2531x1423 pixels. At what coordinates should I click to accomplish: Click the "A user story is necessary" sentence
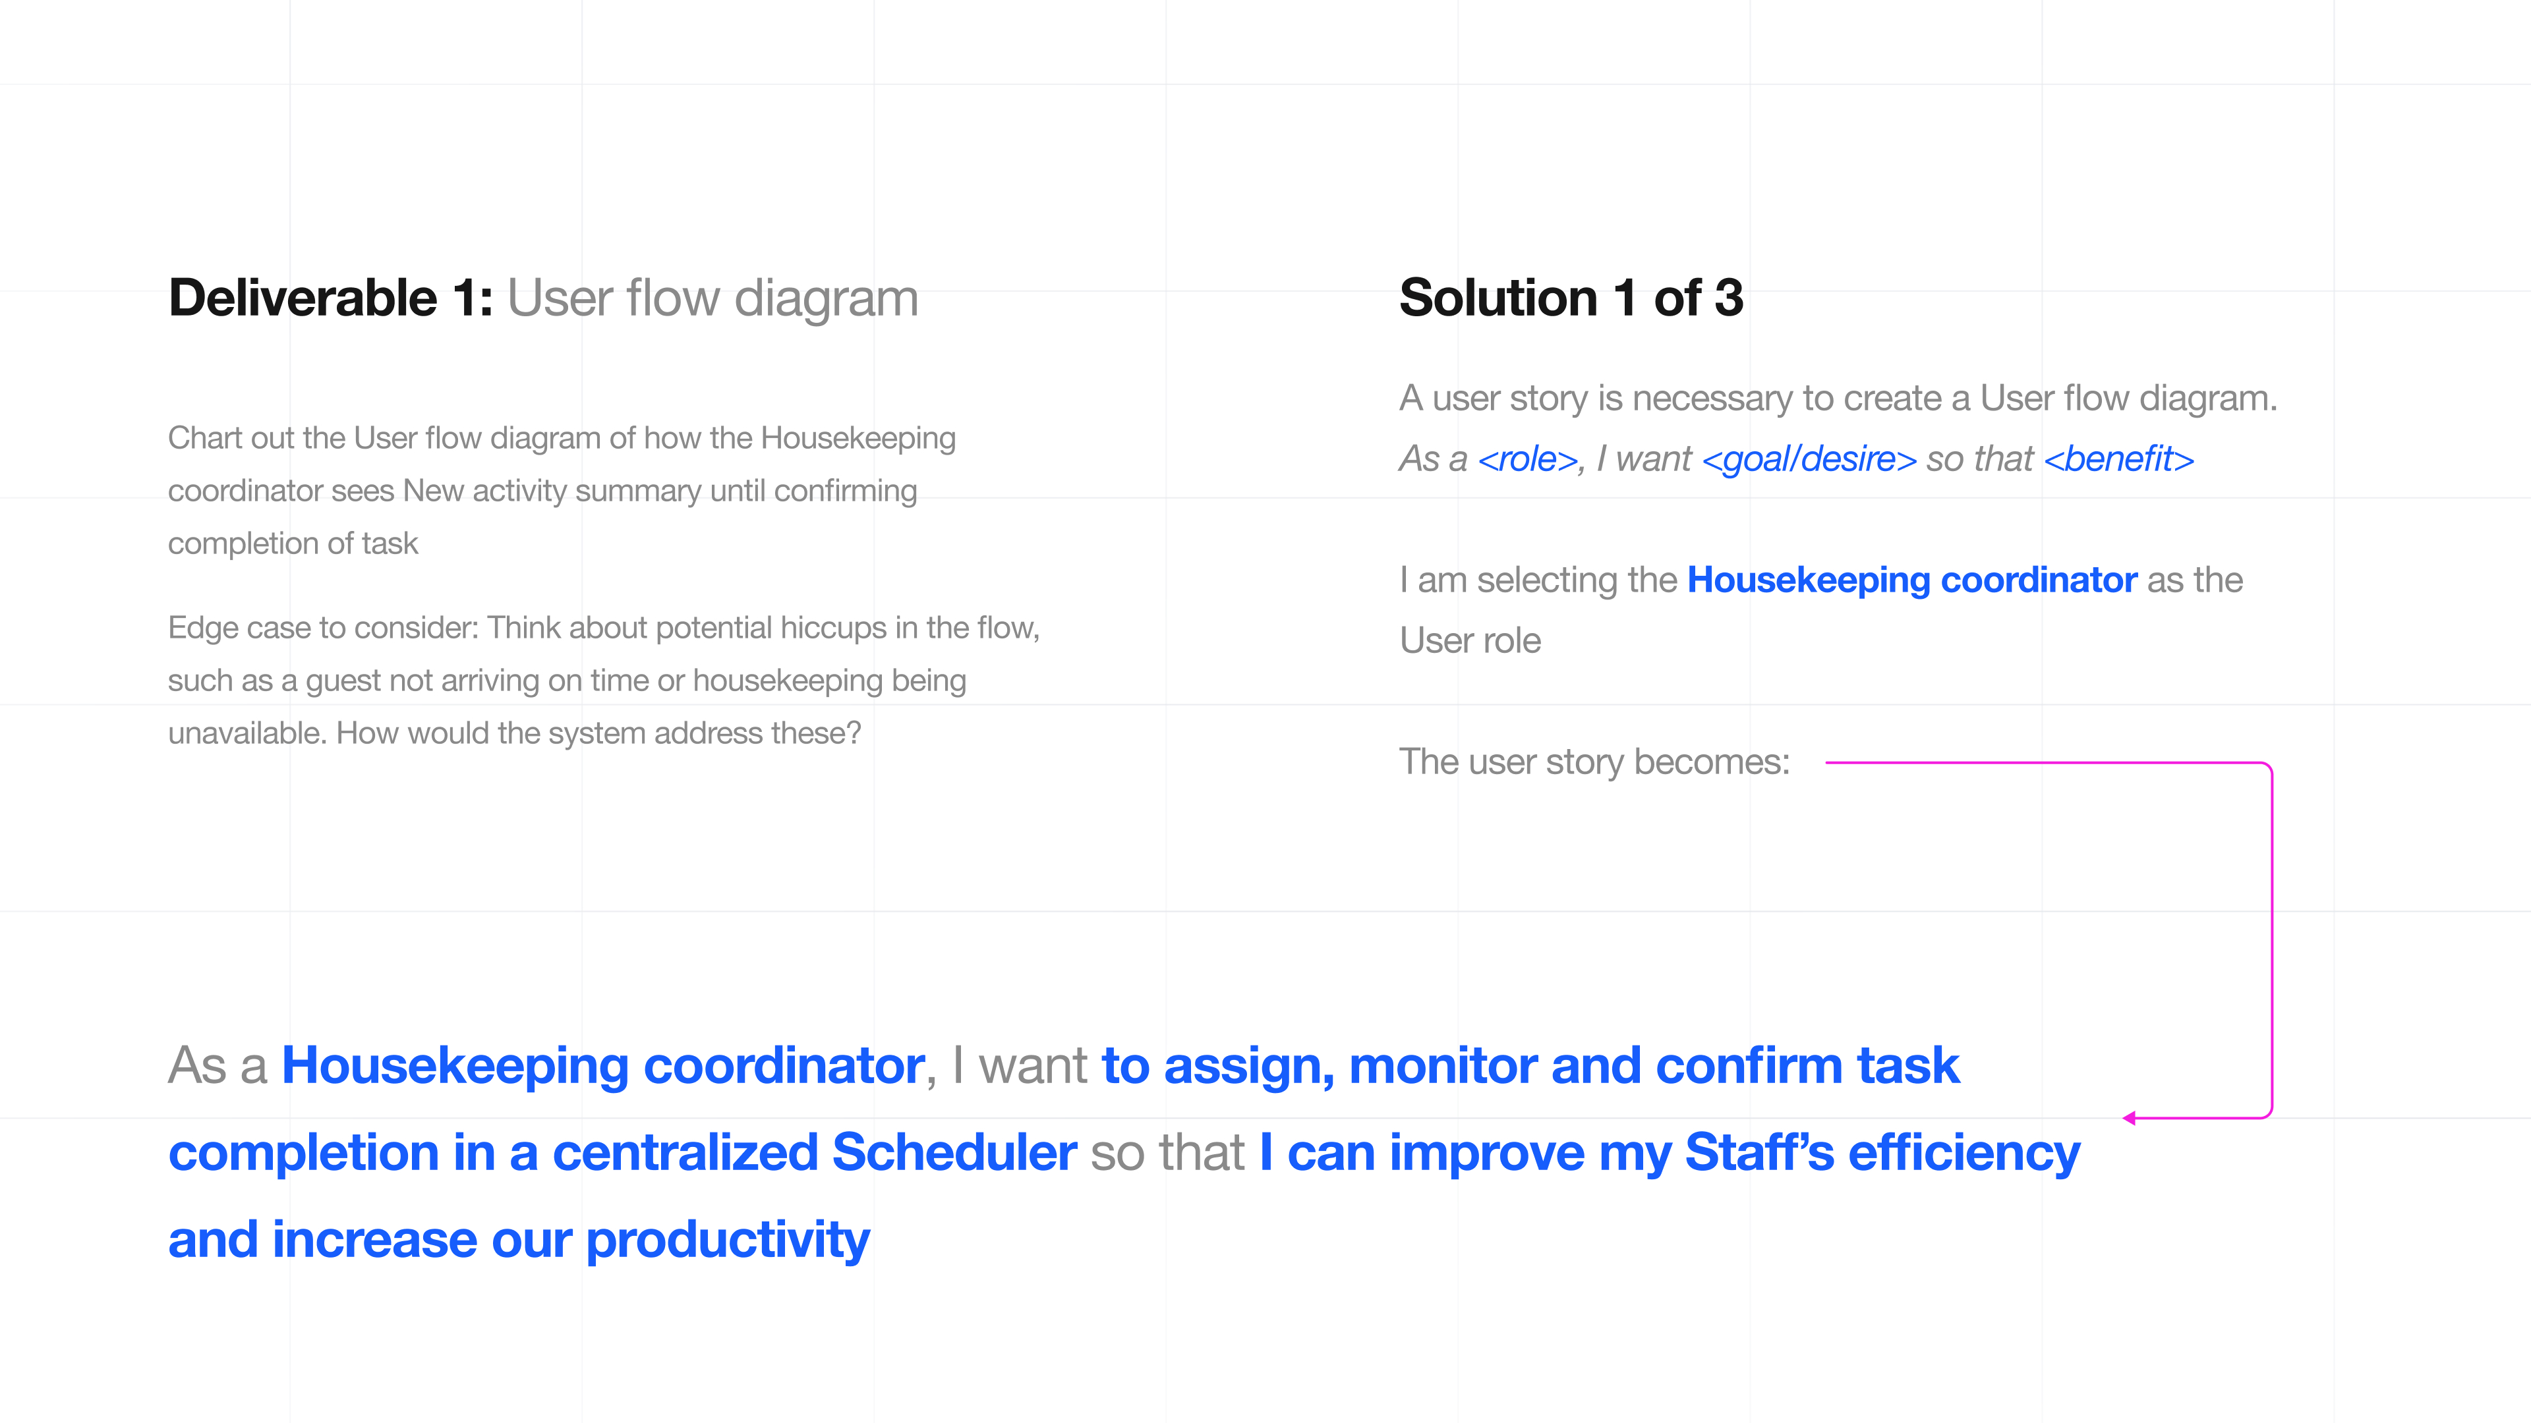(1838, 398)
